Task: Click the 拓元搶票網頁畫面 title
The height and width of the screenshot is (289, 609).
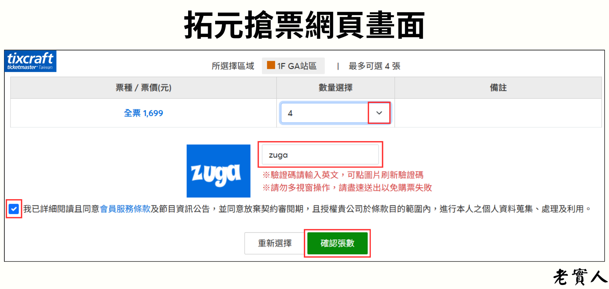Action: [x=304, y=25]
